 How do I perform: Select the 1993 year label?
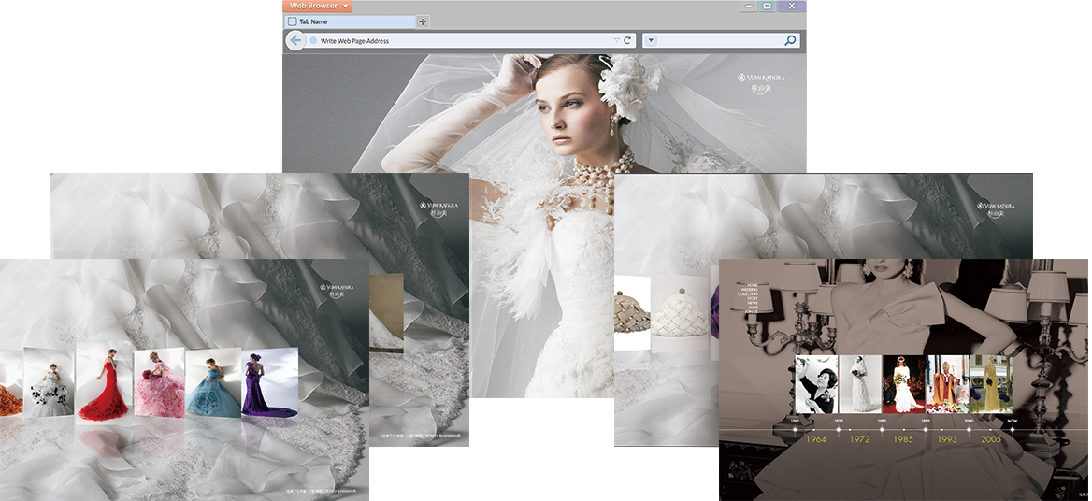(947, 439)
